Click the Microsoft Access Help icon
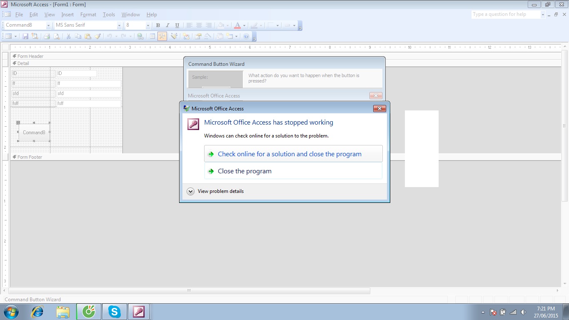Image resolution: width=569 pixels, height=320 pixels. [x=246, y=37]
